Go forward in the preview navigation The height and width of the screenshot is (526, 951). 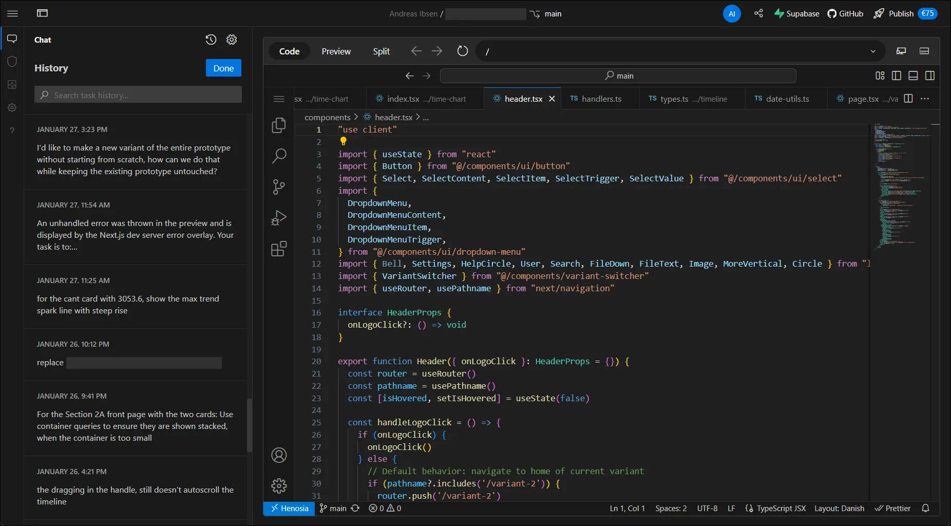pyautogui.click(x=437, y=51)
